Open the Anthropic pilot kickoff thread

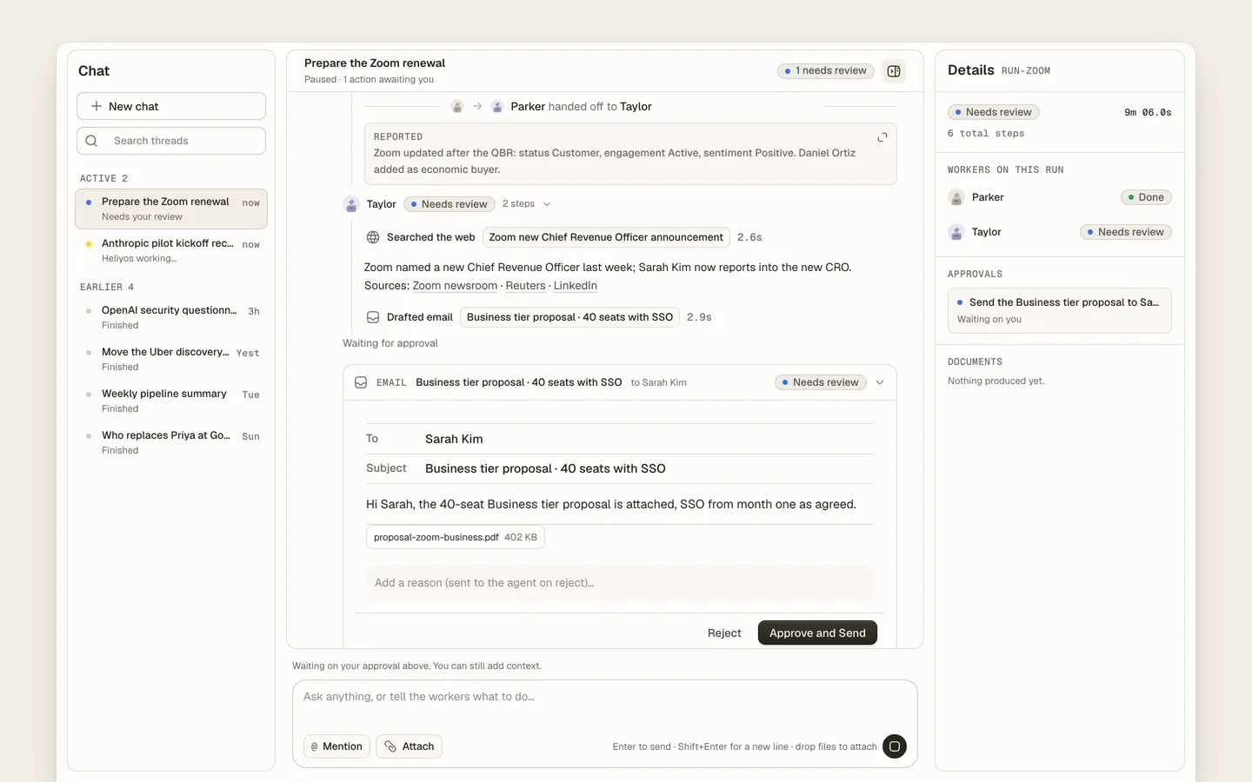(x=171, y=250)
